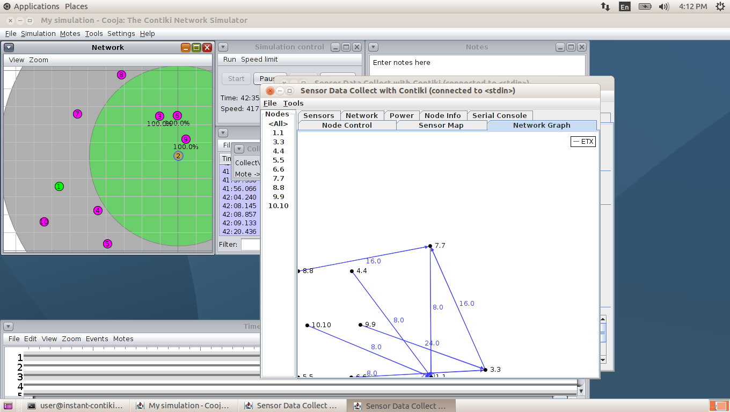Switch to the Serial Console tab
This screenshot has height=412, width=730.
pyautogui.click(x=500, y=115)
